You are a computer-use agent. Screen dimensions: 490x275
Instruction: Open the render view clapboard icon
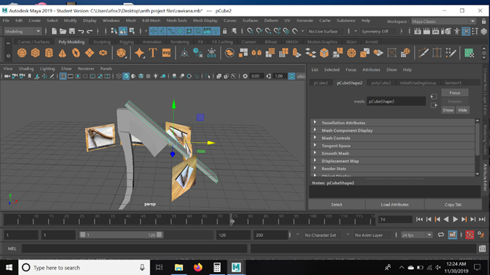click(417, 31)
